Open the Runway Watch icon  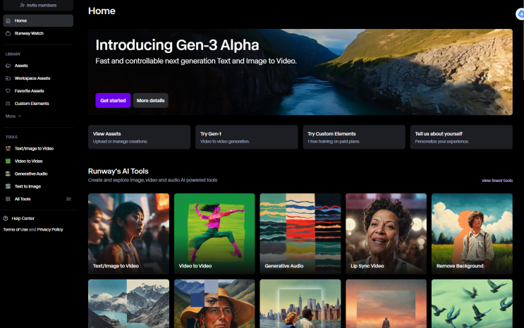pos(8,33)
